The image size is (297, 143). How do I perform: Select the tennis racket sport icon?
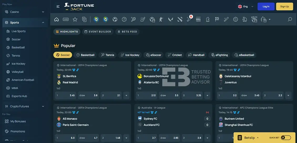pos(133,19)
